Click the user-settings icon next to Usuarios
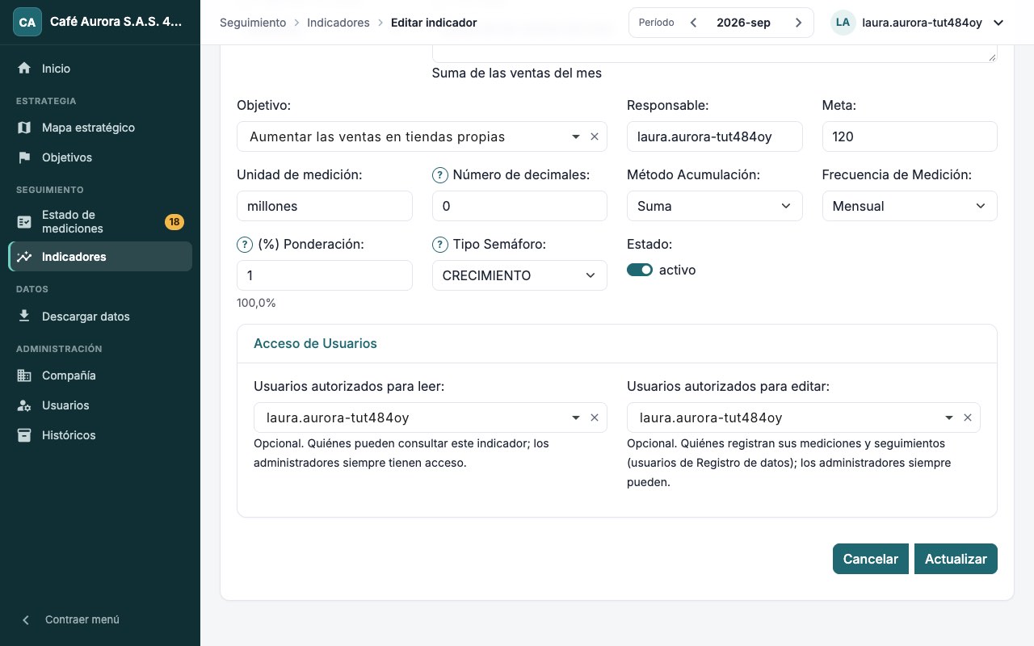 (x=24, y=405)
